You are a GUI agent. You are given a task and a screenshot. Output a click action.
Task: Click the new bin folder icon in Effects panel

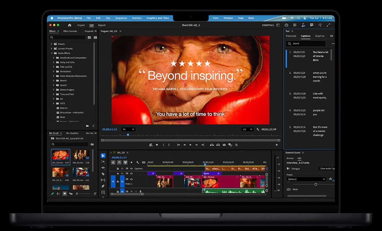tap(87, 126)
